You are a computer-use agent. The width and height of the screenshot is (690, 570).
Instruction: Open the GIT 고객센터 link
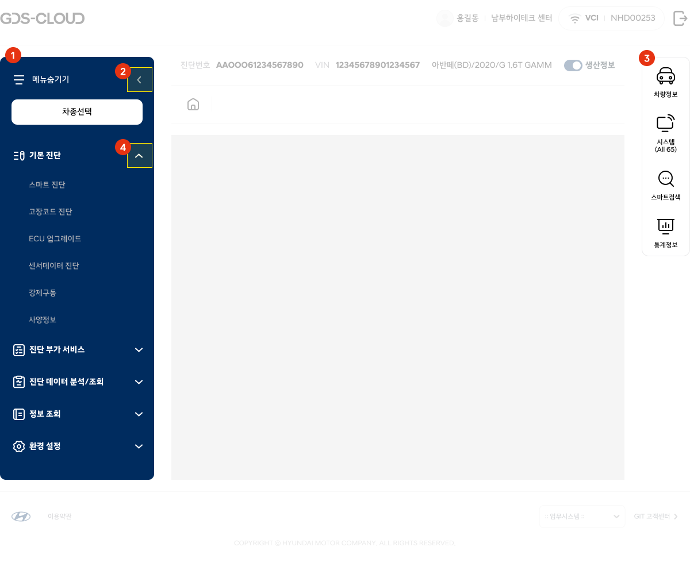pos(656,517)
